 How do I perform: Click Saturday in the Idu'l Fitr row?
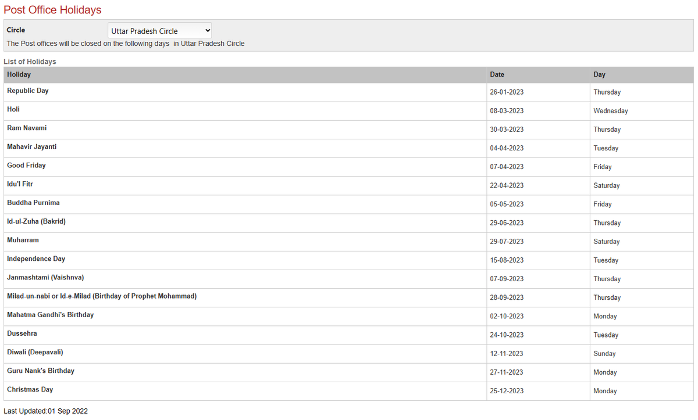607,185
